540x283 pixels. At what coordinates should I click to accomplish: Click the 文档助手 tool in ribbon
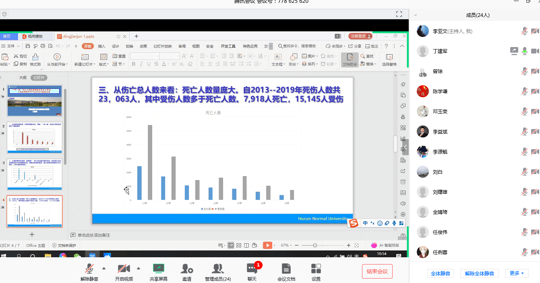[350, 59]
